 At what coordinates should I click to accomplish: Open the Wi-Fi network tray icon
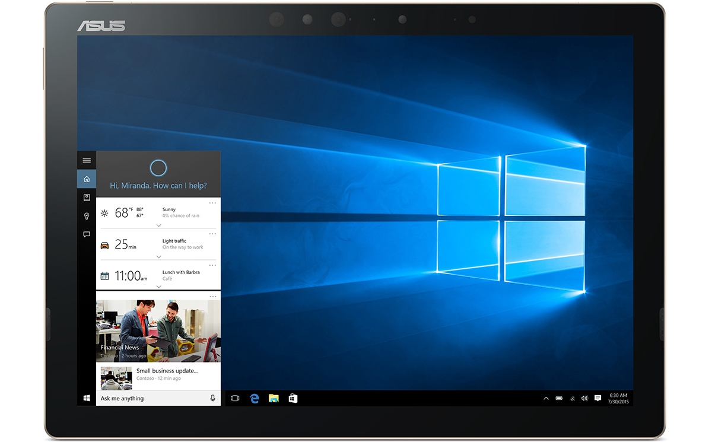pyautogui.click(x=573, y=398)
